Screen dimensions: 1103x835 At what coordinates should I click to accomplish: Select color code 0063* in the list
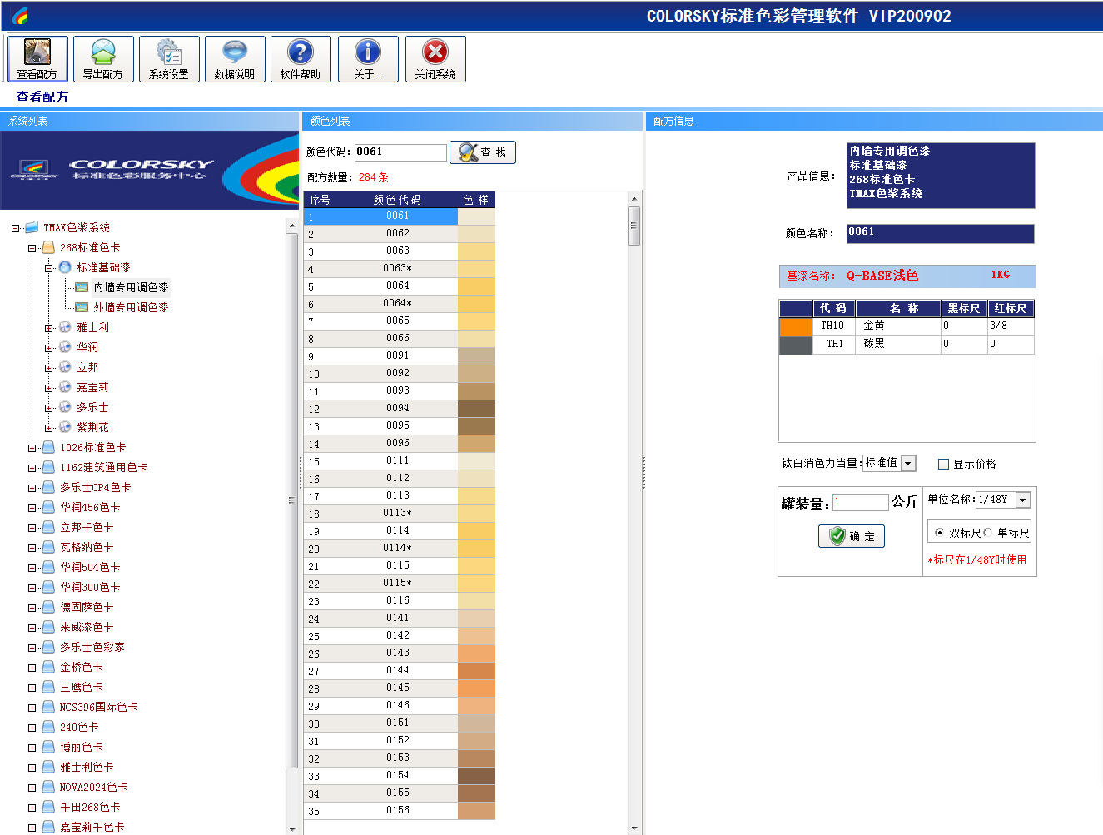pos(400,269)
